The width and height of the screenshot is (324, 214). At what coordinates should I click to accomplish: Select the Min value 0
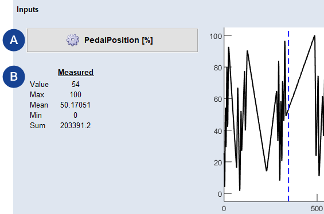(x=75, y=115)
